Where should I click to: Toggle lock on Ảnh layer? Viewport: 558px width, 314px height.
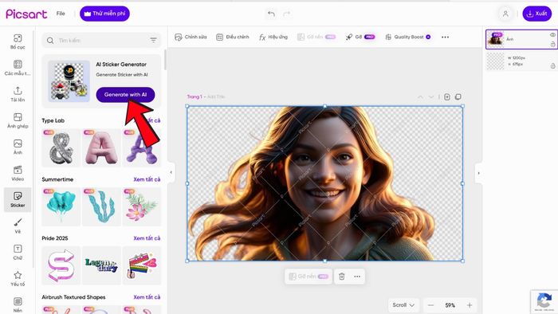click(552, 44)
